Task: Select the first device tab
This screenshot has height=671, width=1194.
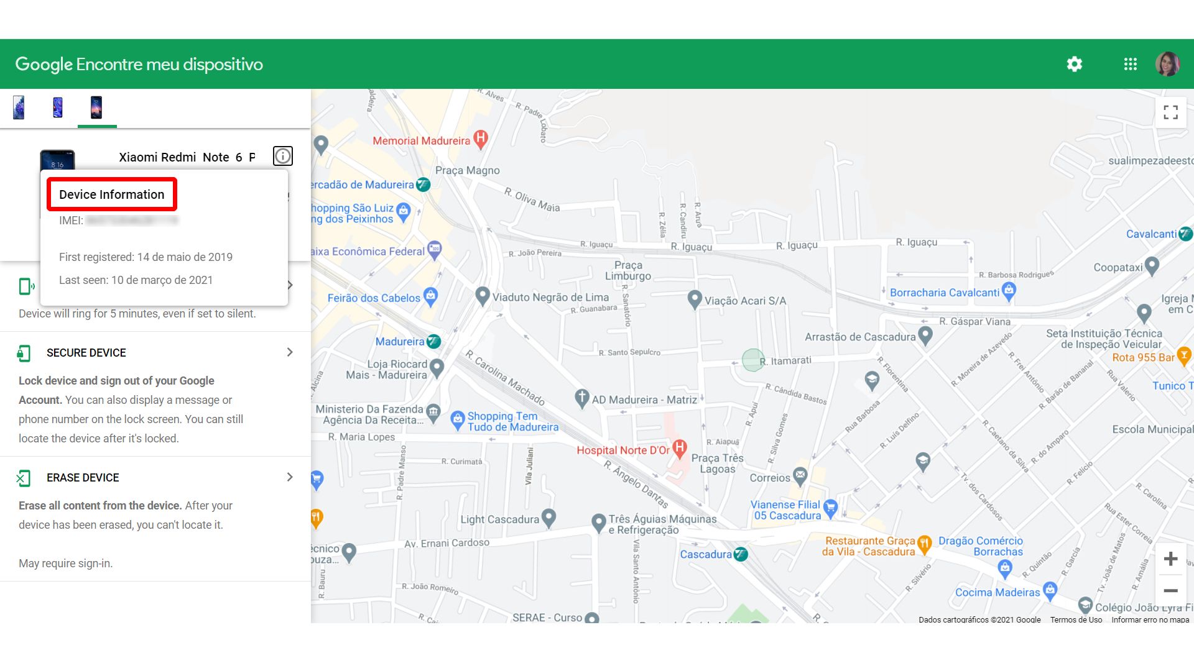Action: click(19, 107)
